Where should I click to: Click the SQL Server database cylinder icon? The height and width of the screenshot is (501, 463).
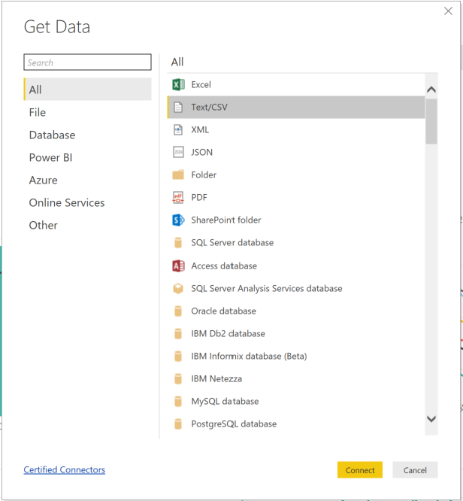coord(178,243)
